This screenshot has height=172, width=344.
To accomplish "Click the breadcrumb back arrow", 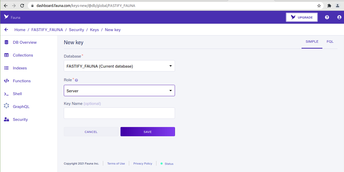I will point(6,30).
